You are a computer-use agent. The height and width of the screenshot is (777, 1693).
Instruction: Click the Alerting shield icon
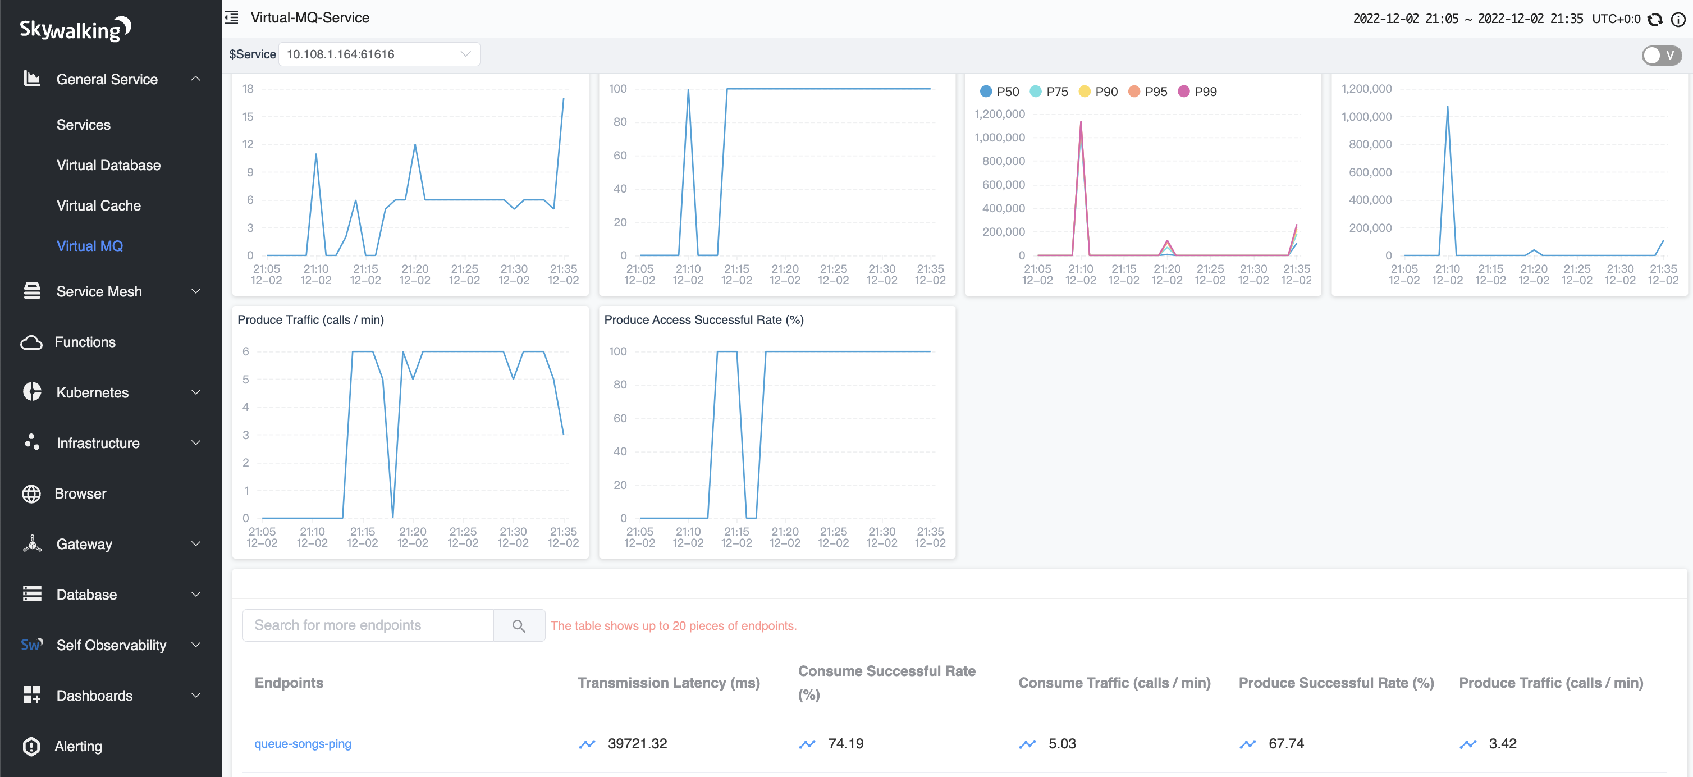[x=31, y=746]
